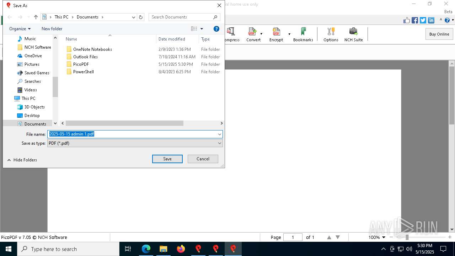Select the PicoPDF folder
This screenshot has width=455, height=256.
(81, 64)
